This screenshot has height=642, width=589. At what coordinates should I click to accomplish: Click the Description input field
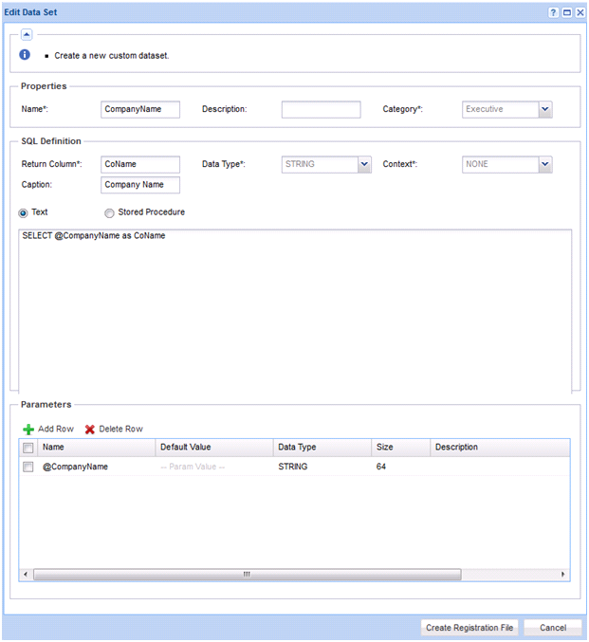[321, 110]
